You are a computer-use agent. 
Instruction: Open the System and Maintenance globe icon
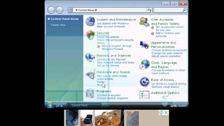pos(90,21)
